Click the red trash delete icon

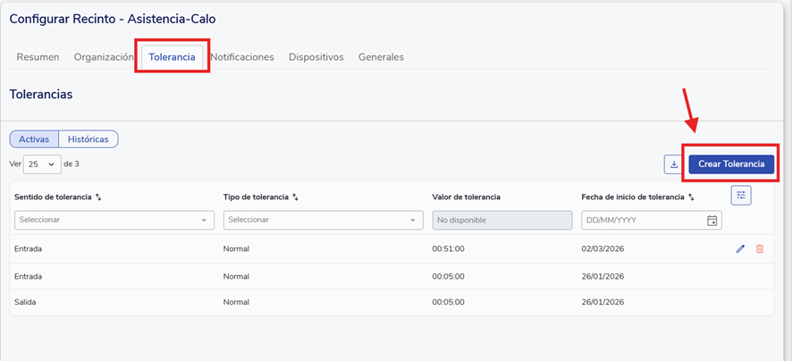click(760, 248)
